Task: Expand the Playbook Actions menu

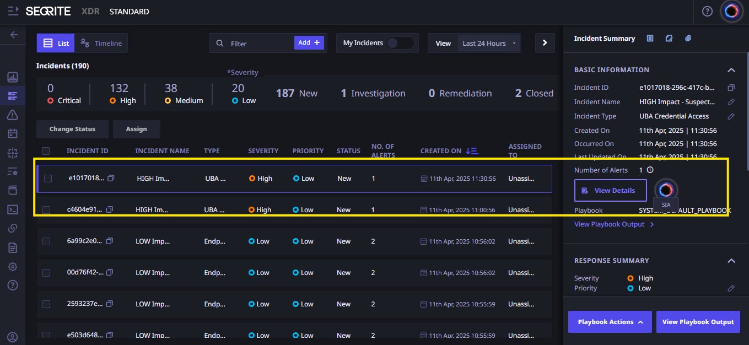Action: pyautogui.click(x=610, y=322)
